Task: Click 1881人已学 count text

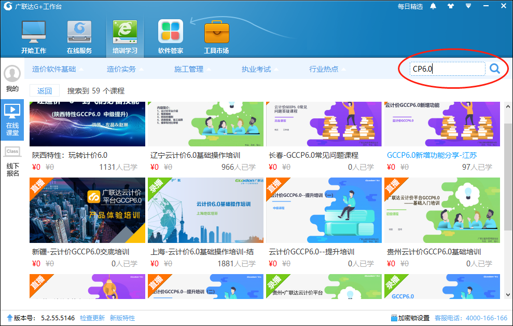Action: click(237, 264)
